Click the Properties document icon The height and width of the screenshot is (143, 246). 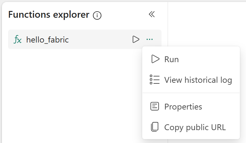pos(155,106)
